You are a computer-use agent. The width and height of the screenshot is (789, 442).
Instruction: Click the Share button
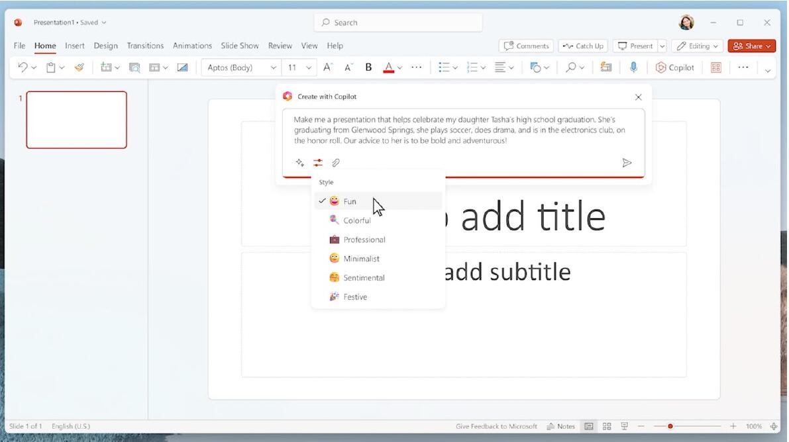(752, 46)
